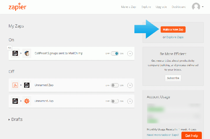Click the CallProof icon in the MailChimp zap
This screenshot has height=139, width=210.
15,53
